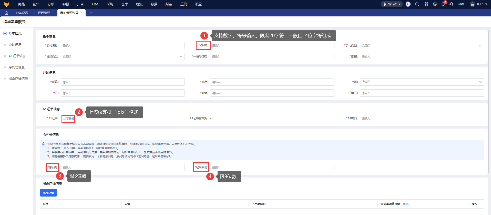
Task: Click the orange fox logo icon
Action: click(7, 4)
